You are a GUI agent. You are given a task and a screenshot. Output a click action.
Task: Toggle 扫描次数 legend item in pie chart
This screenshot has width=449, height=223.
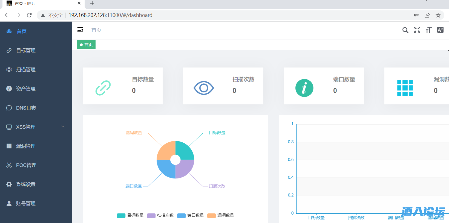(x=160, y=215)
